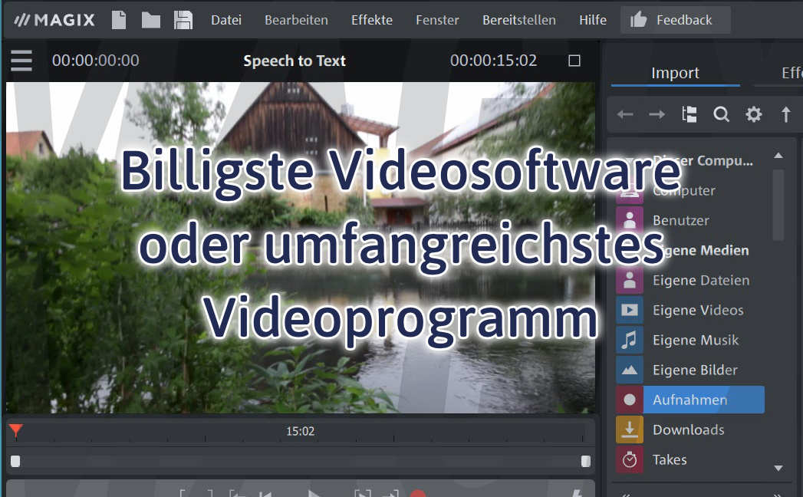Play the video preview
This screenshot has height=497, width=803.
314,494
